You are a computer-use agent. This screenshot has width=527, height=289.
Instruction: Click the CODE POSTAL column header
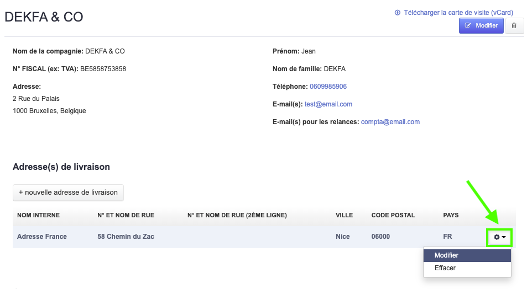(x=393, y=215)
